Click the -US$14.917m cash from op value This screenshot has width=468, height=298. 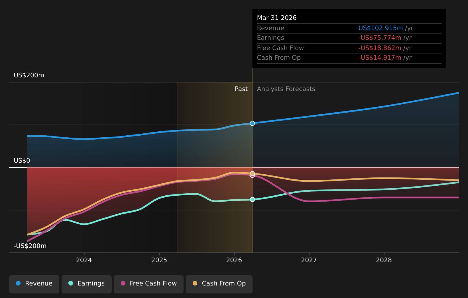coord(380,58)
